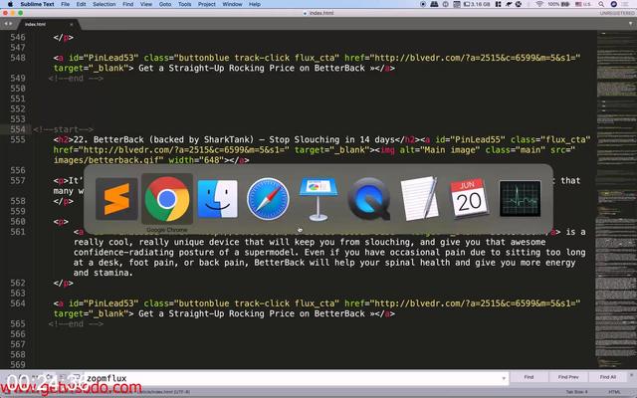Click the minimap code overview

[x=615, y=199]
